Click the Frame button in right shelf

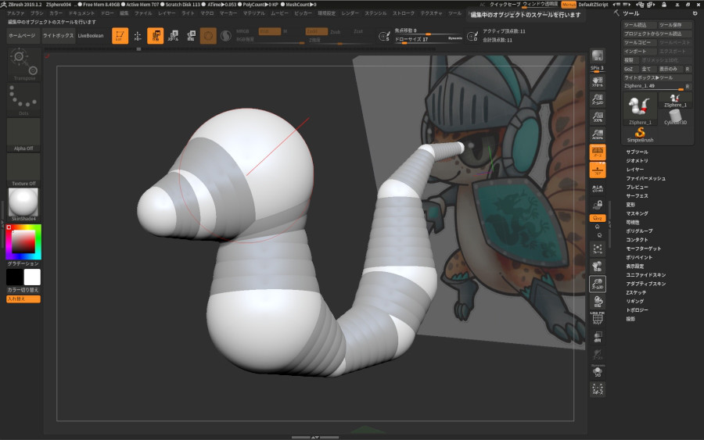[598, 249]
